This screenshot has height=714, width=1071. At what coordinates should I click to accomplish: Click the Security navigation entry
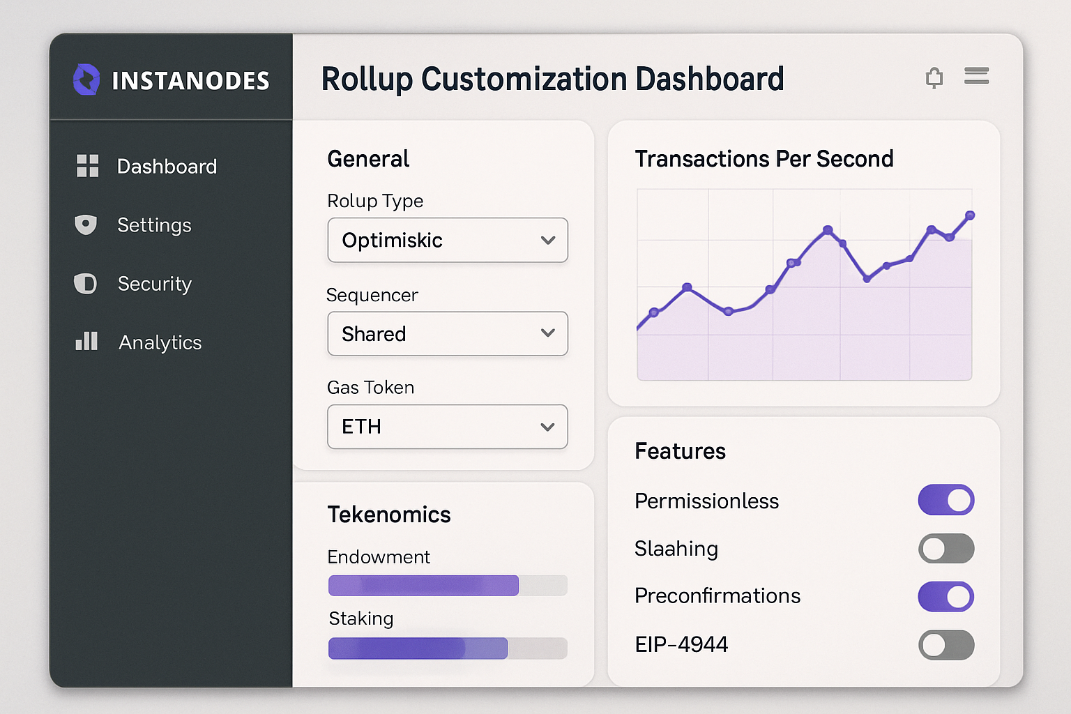155,284
